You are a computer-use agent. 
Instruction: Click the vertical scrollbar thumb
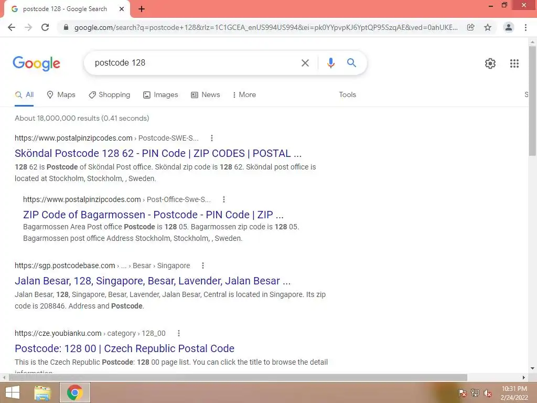(x=532, y=100)
